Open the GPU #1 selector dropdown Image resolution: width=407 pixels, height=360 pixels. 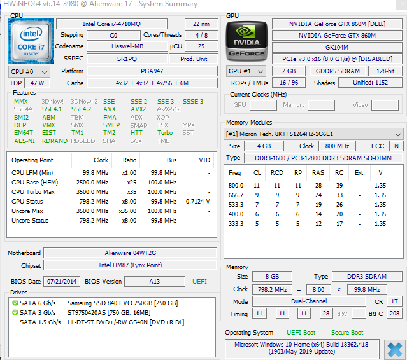click(x=247, y=71)
